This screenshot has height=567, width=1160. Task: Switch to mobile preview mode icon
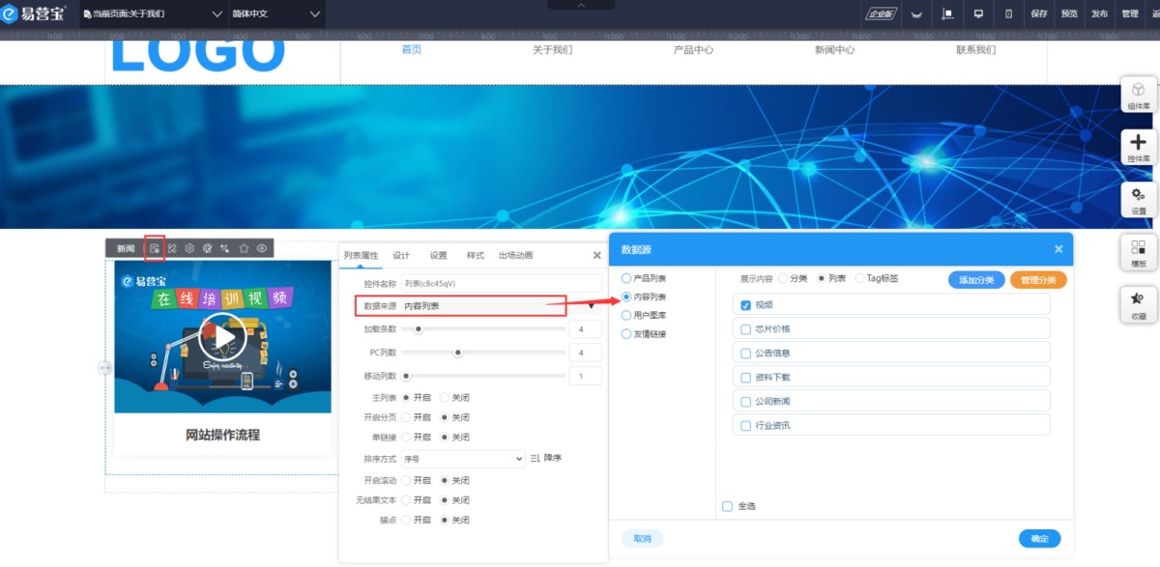coord(1008,14)
